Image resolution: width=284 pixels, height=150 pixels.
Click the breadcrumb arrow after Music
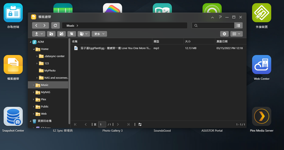pos(77,26)
